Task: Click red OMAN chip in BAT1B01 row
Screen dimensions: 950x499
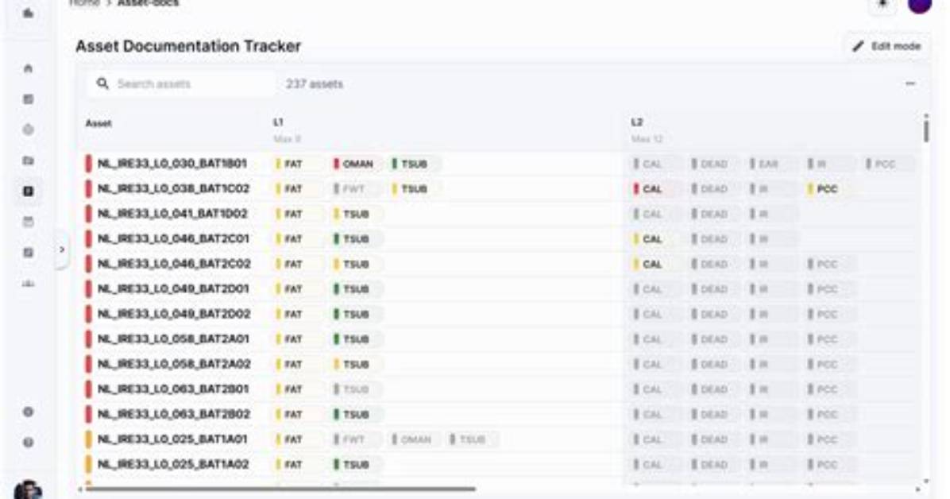Action: click(x=356, y=164)
